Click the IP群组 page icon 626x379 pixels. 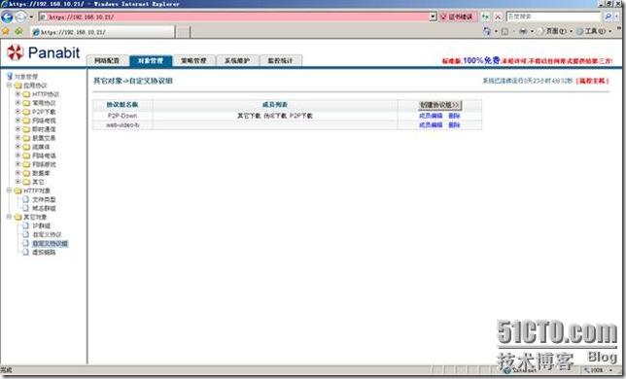(x=26, y=225)
